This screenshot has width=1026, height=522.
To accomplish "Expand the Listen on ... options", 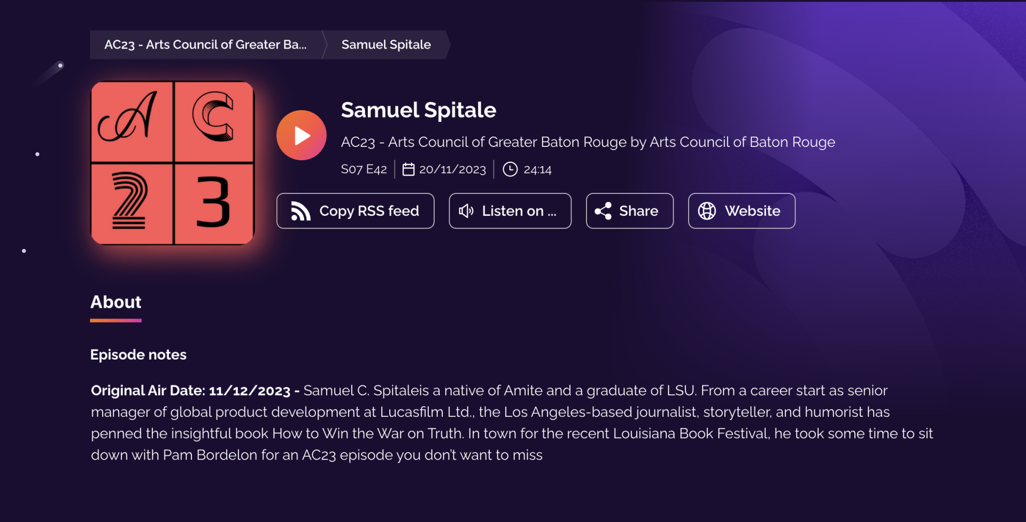I will click(x=510, y=211).
